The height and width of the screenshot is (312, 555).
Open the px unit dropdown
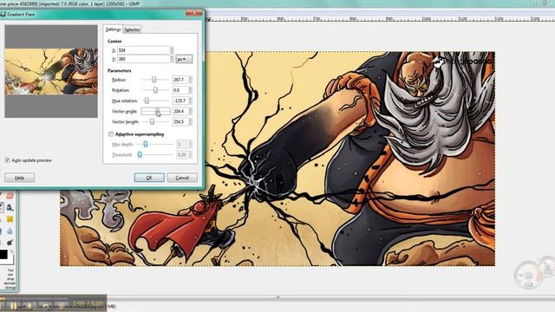(x=184, y=59)
